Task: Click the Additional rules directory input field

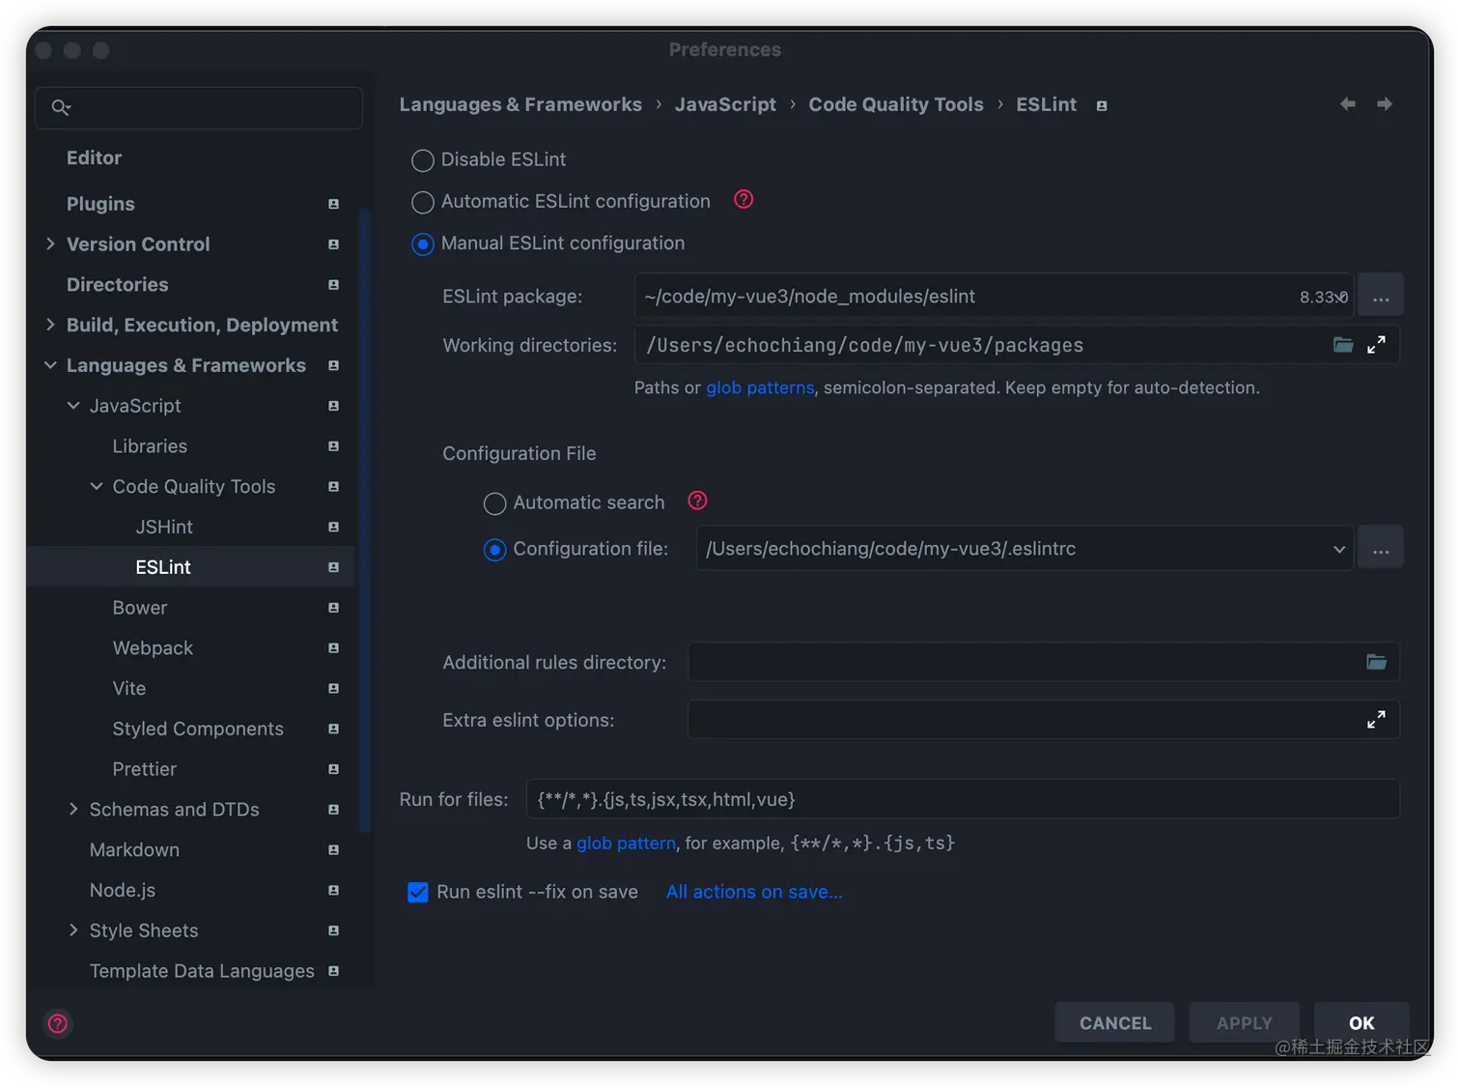Action: (1043, 662)
